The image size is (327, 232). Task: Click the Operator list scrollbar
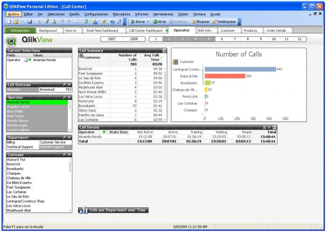pos(70,116)
